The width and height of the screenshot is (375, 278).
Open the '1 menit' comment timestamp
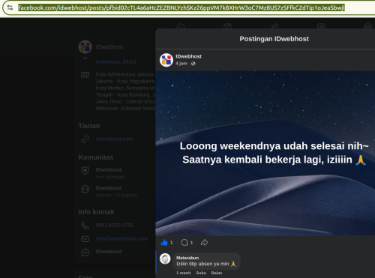(x=184, y=273)
